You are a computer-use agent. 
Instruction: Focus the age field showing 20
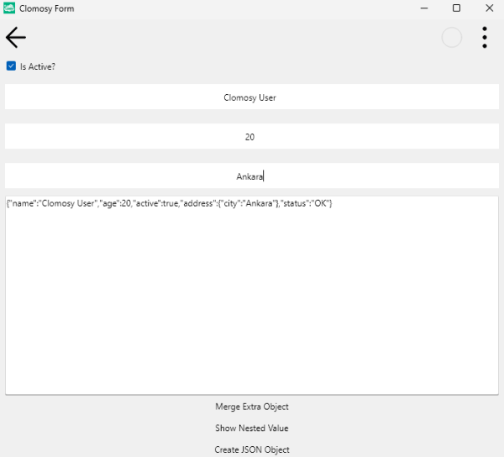tap(252, 136)
